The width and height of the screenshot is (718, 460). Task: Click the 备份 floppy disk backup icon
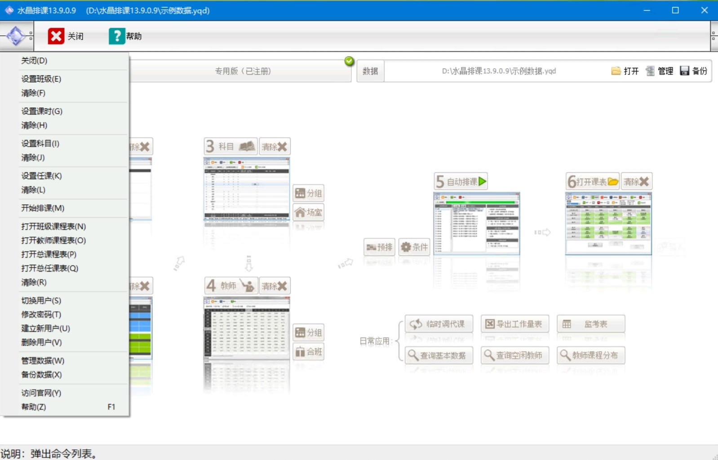[684, 71]
